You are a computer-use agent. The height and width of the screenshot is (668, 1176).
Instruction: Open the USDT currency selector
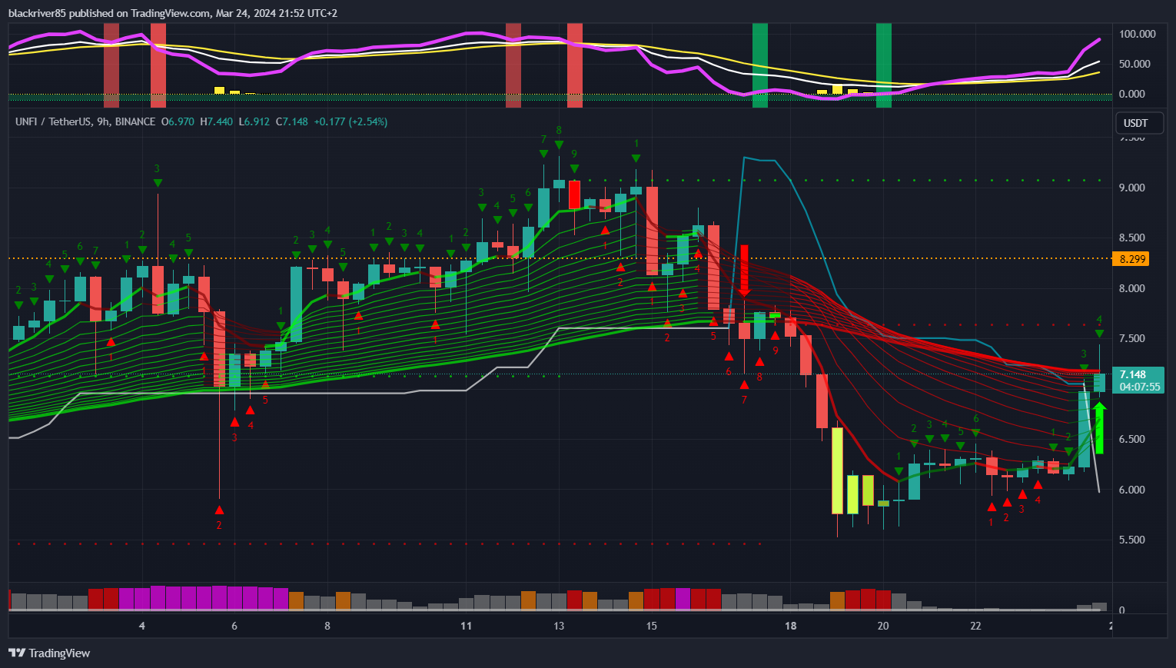pos(1139,123)
